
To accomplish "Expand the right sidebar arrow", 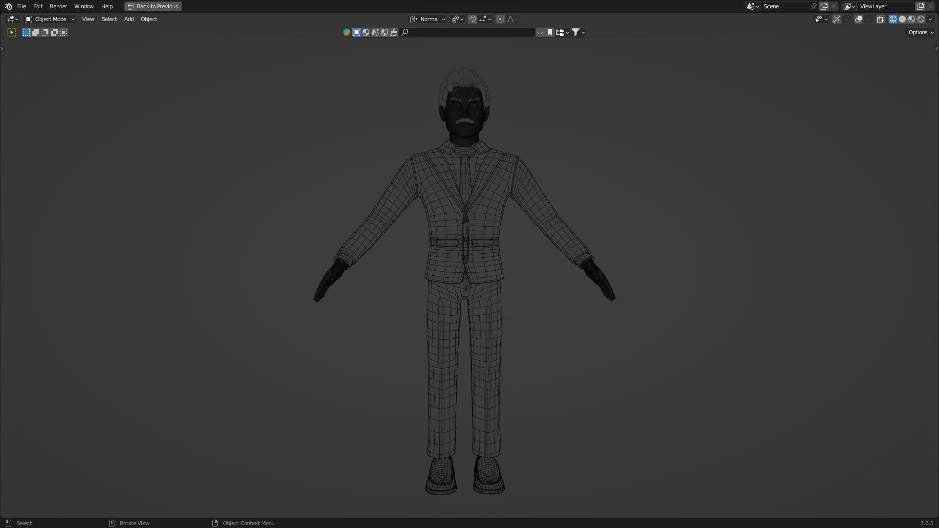I will pyautogui.click(x=937, y=48).
